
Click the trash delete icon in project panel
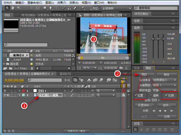32,68
